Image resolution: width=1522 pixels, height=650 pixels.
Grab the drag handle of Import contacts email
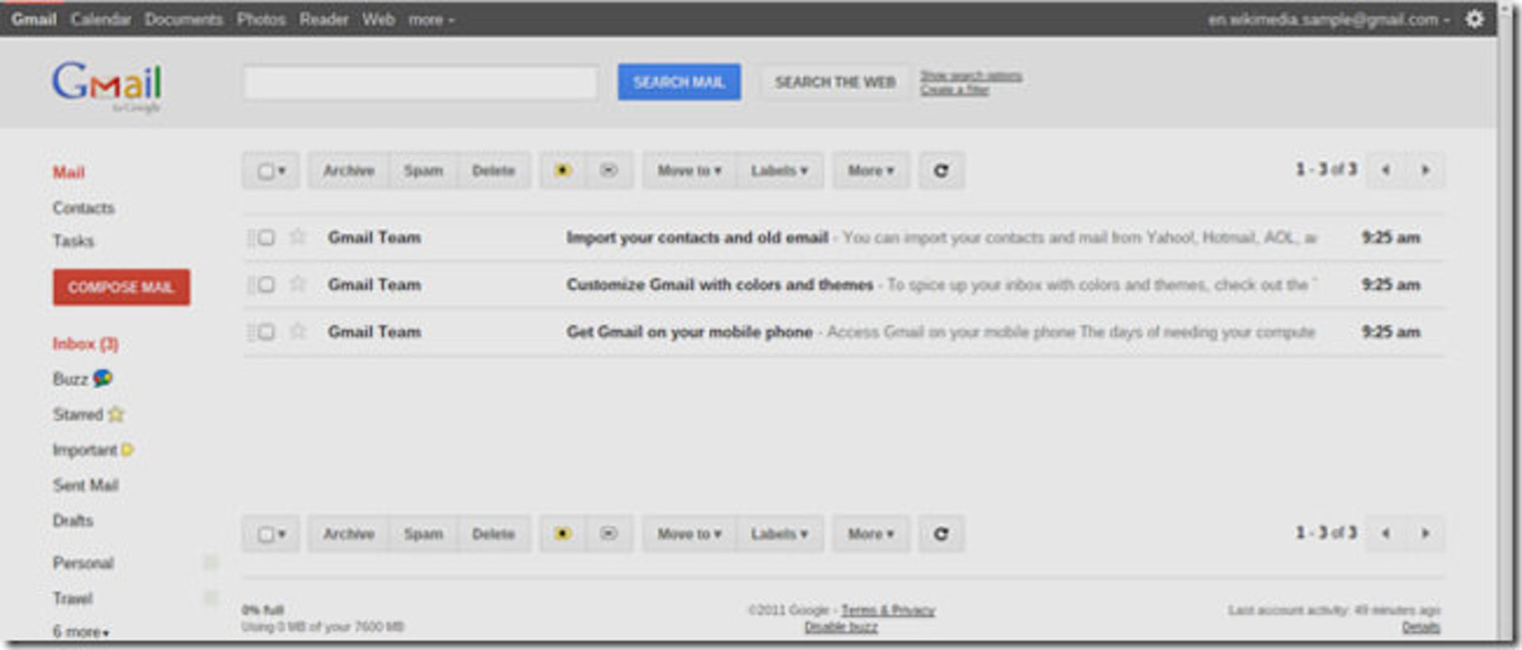click(250, 238)
